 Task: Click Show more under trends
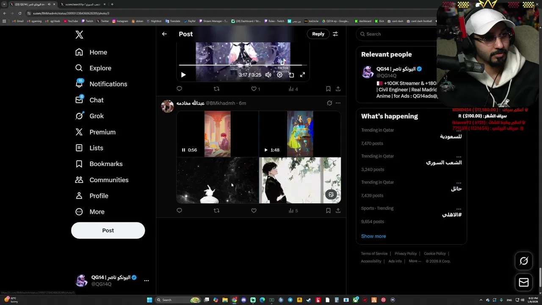(373, 236)
